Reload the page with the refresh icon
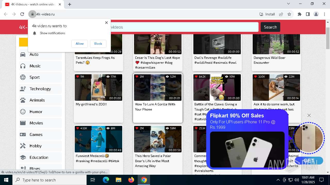330x185 pixels. pos(22,14)
